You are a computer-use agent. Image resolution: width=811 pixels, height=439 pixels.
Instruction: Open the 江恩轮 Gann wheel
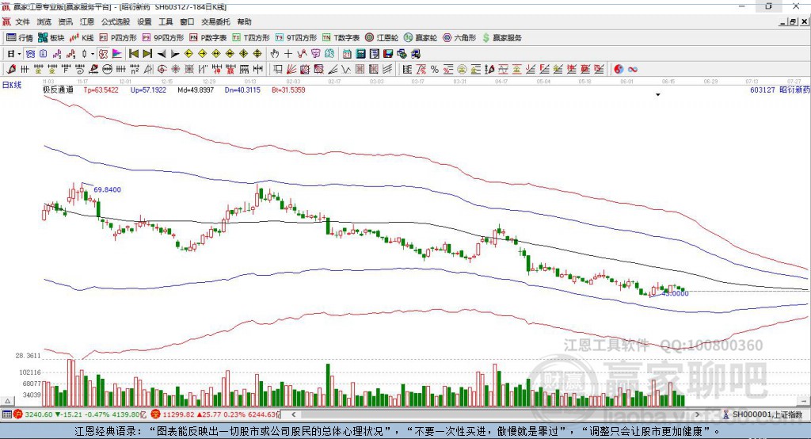[x=382, y=38]
